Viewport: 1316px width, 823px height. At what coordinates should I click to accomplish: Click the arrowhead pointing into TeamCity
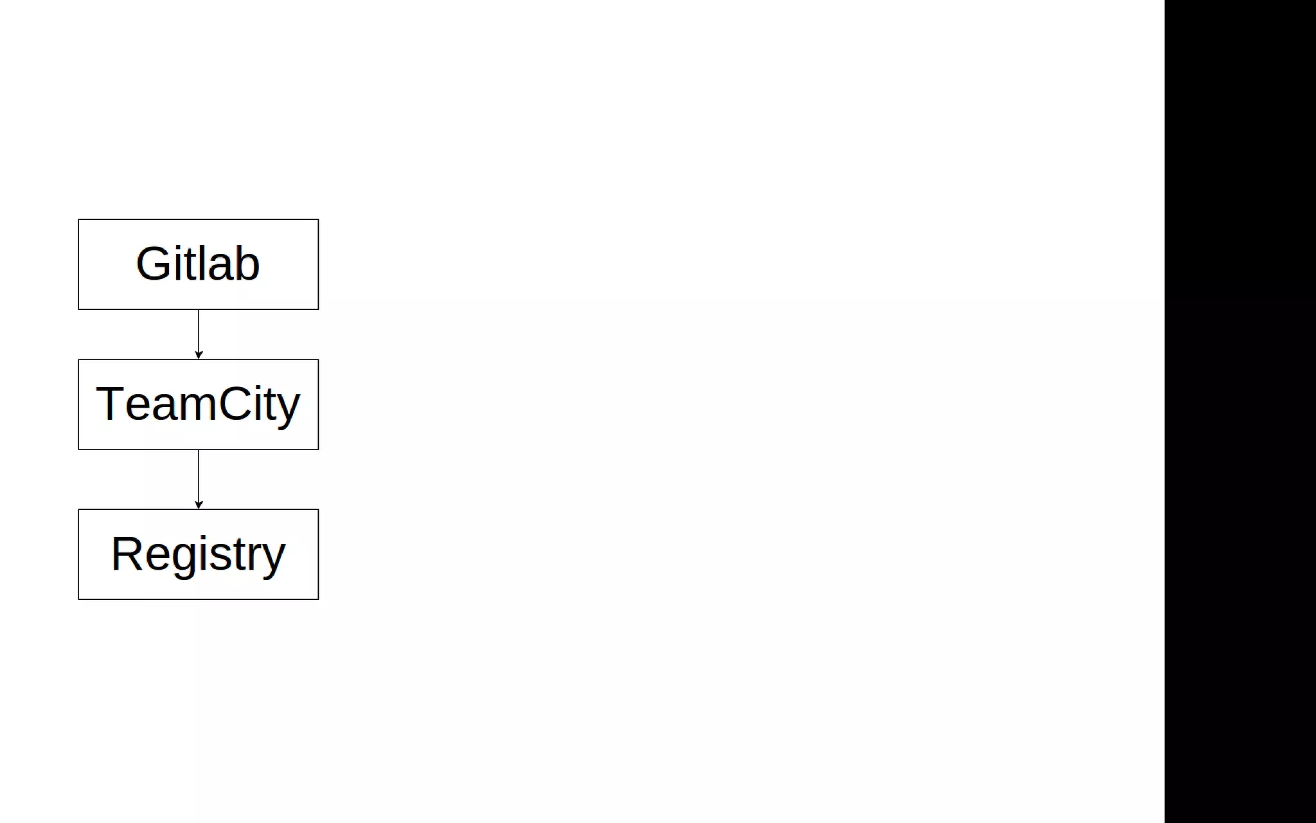pos(199,355)
